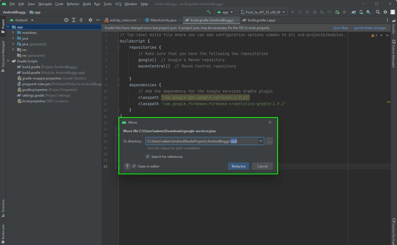Screen dimensions: 397x245
Task: Click Select Opened File target icon
Action: pyautogui.click(x=66, y=20)
